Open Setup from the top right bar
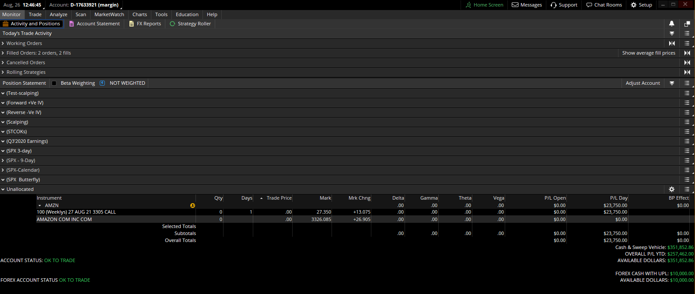Image resolution: width=695 pixels, height=294 pixels. [641, 5]
